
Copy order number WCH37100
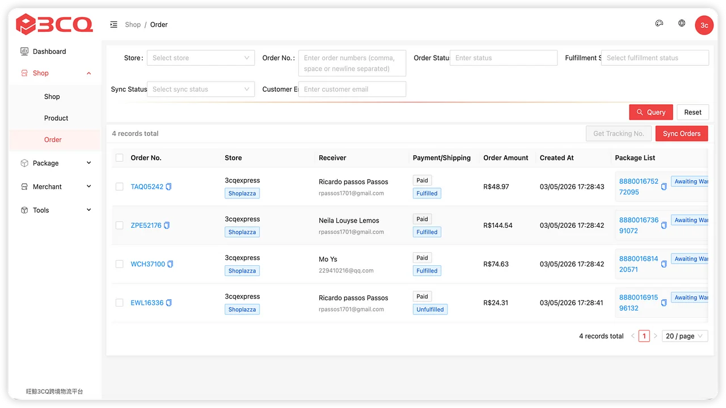pos(170,264)
